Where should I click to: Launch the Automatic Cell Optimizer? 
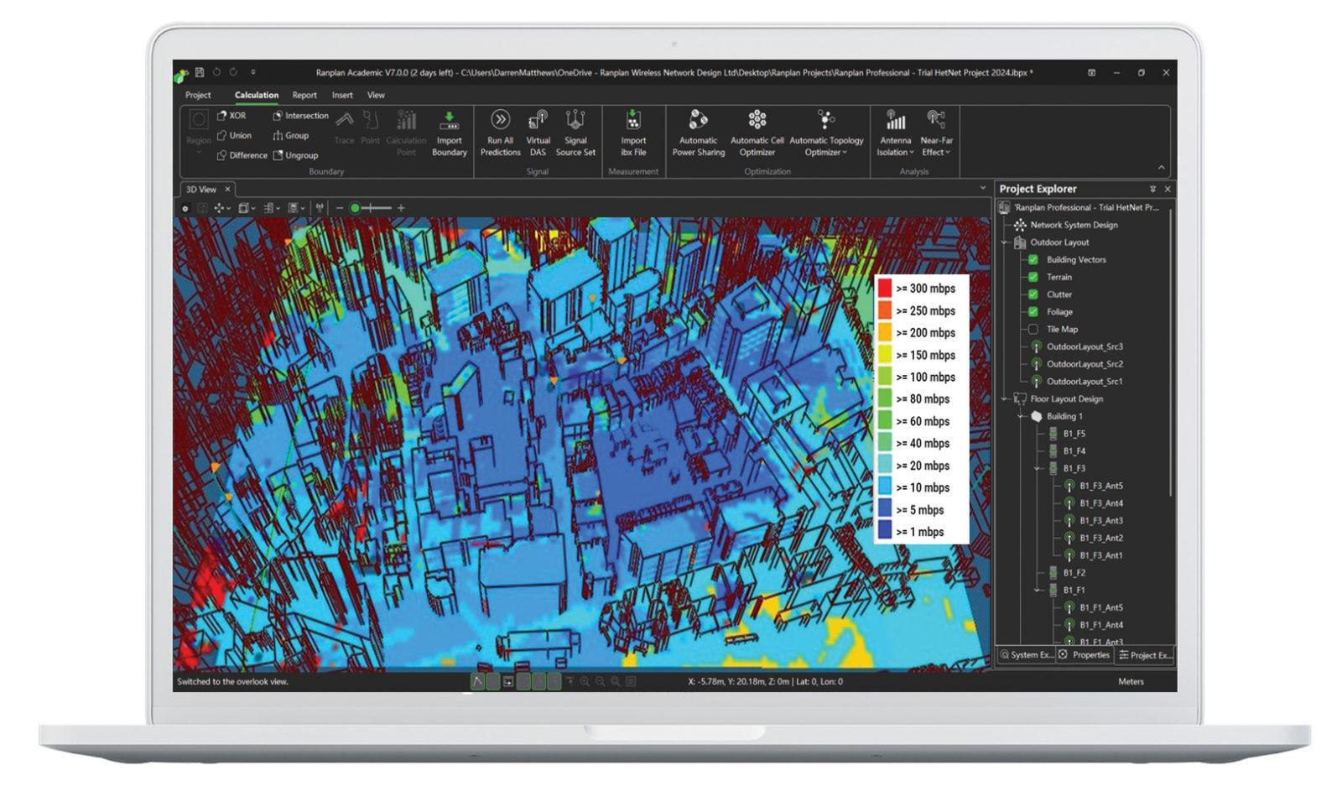tap(757, 134)
